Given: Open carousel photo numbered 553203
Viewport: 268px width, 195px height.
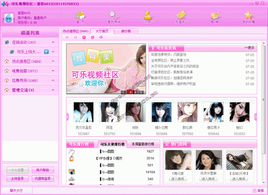Looking at the screenshot, I should [x=240, y=112].
